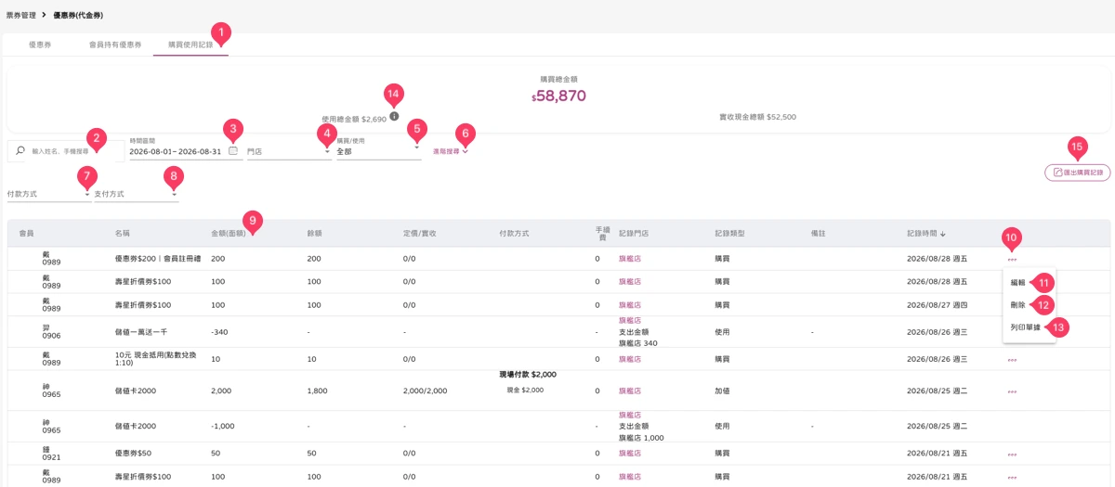Click the 記錄時間 column header text
The width and height of the screenshot is (1115, 487).
coord(923,234)
